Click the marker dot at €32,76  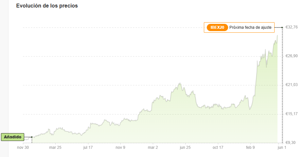tap(282, 27)
